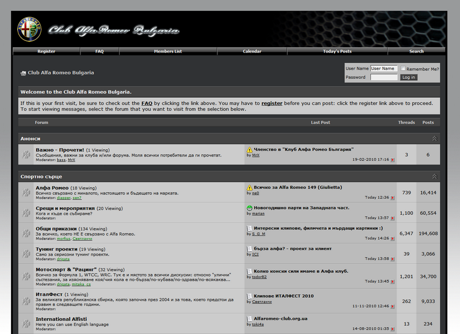Open the Club Alfa Romeo Bulgaria breadcrumb link
460x334 pixels.
point(61,73)
